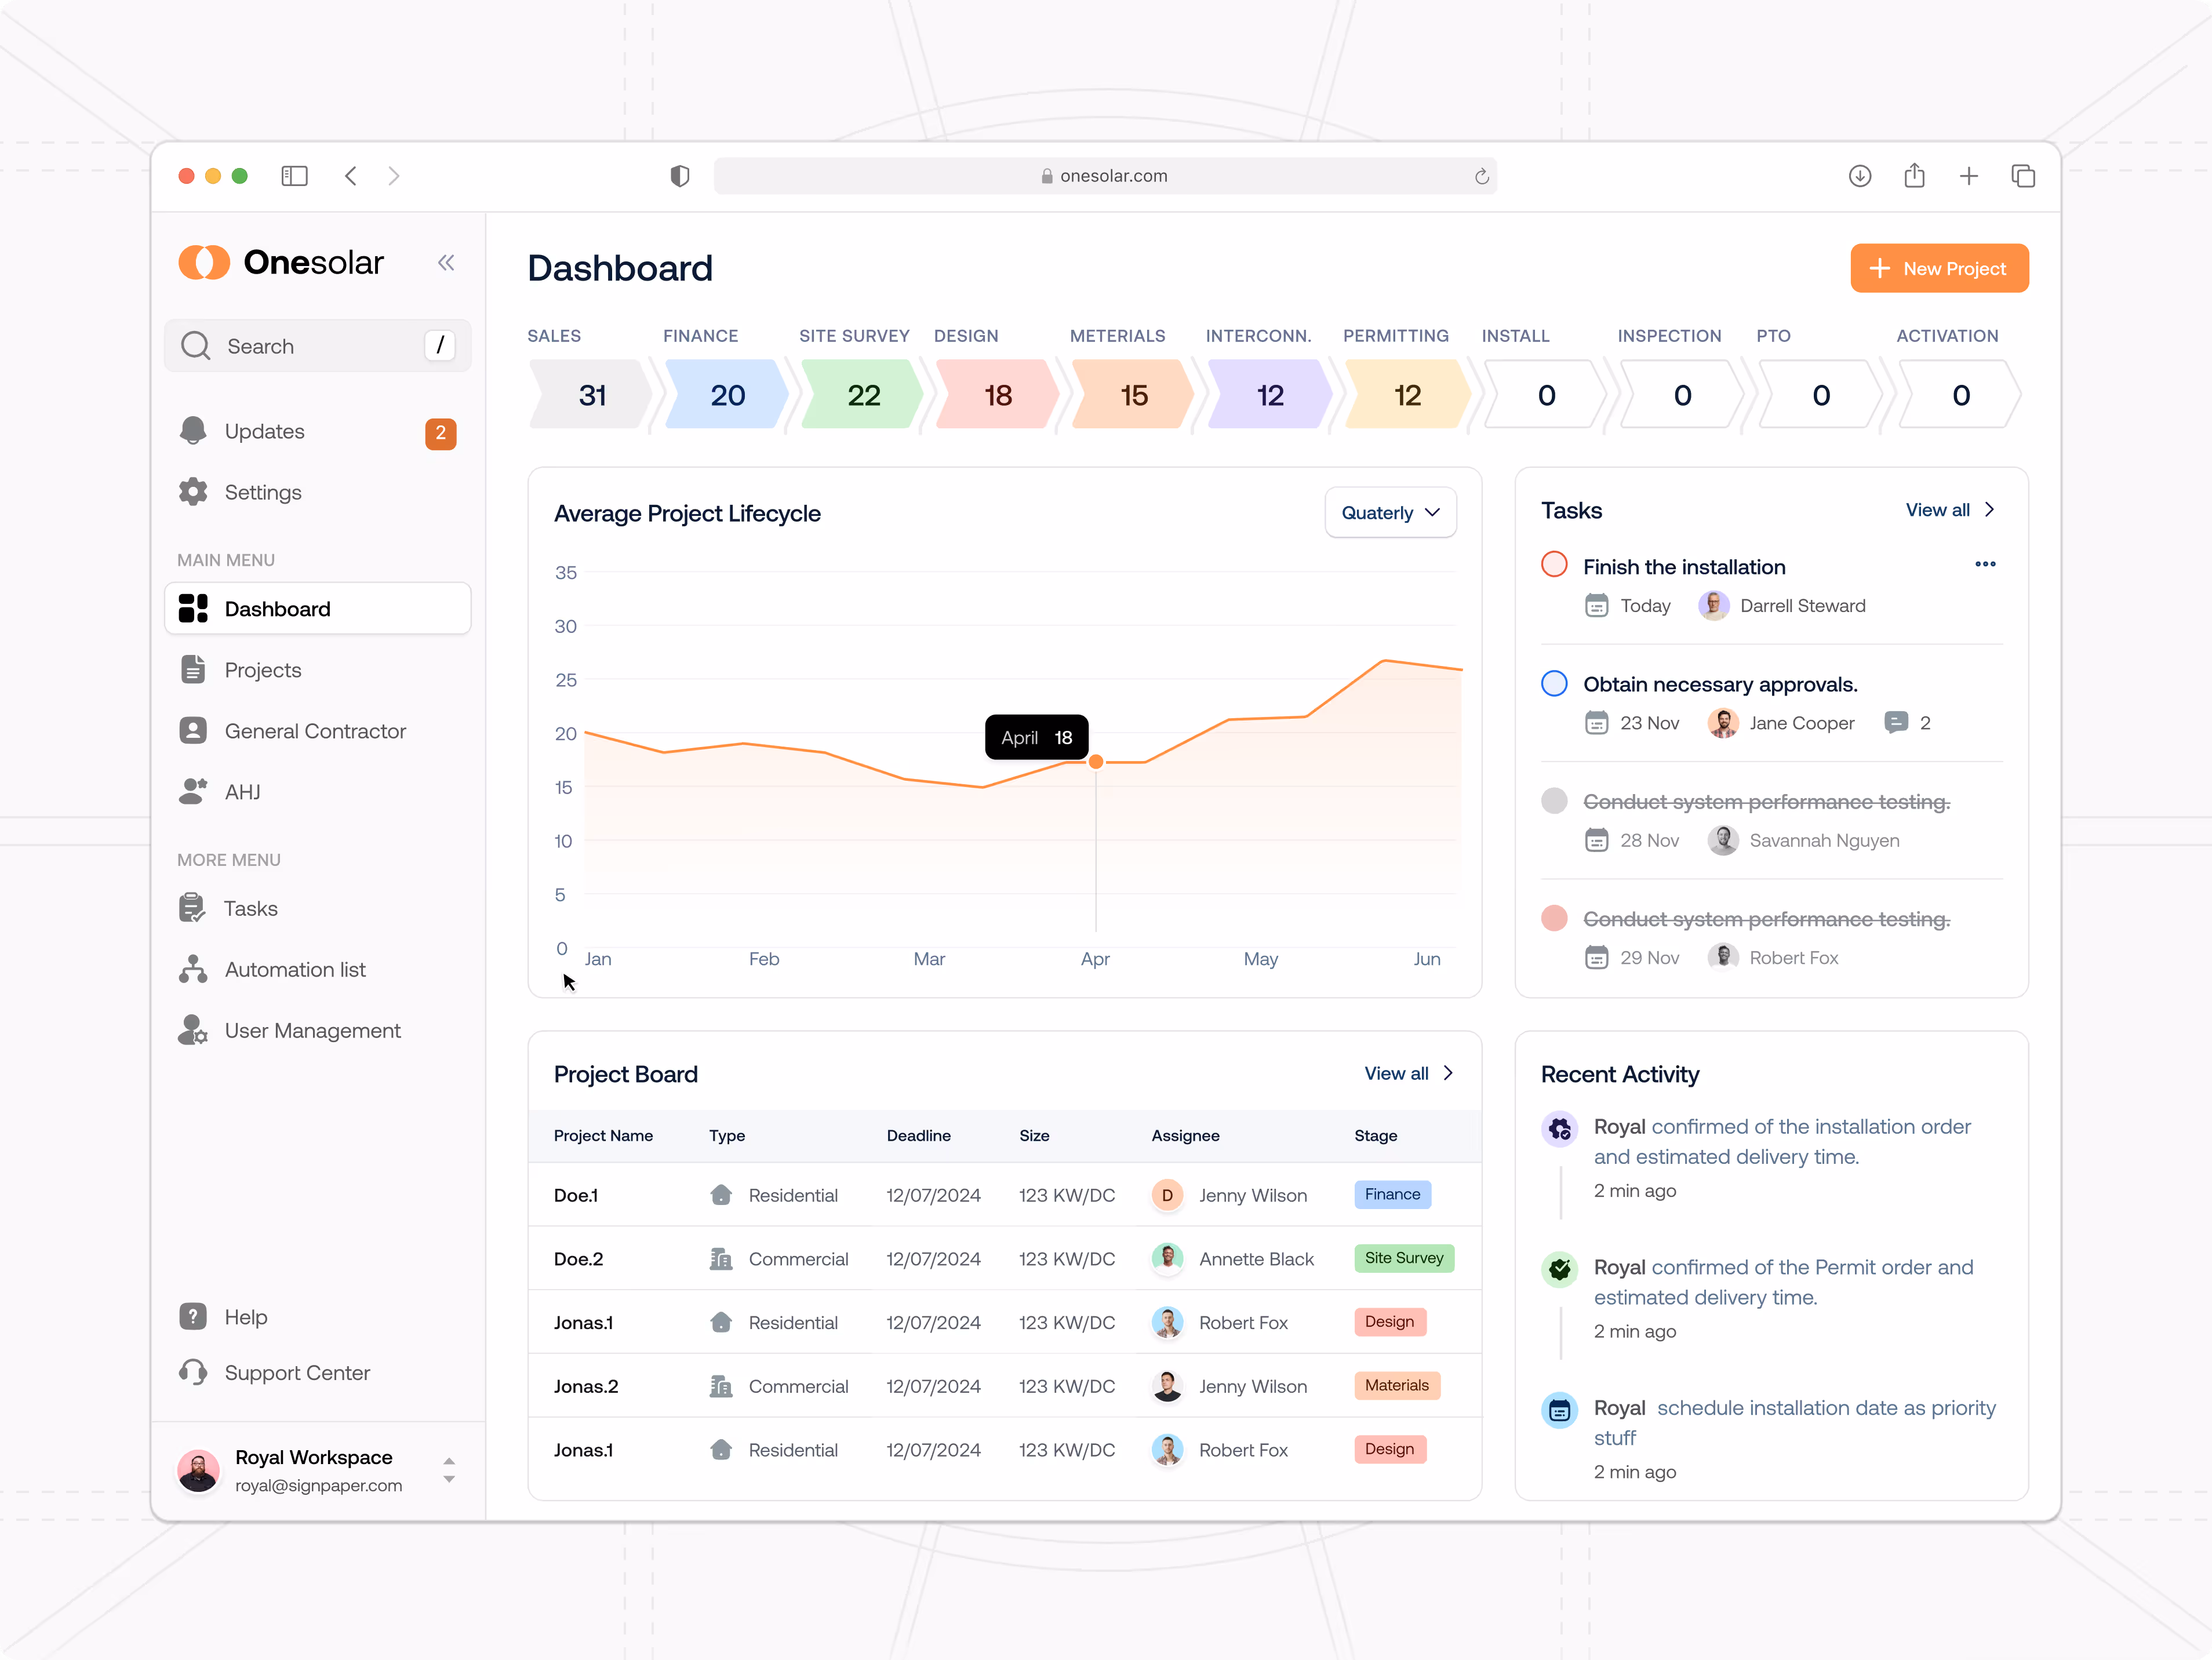Click the Support Center headset icon
This screenshot has width=2212, height=1660.
point(193,1372)
